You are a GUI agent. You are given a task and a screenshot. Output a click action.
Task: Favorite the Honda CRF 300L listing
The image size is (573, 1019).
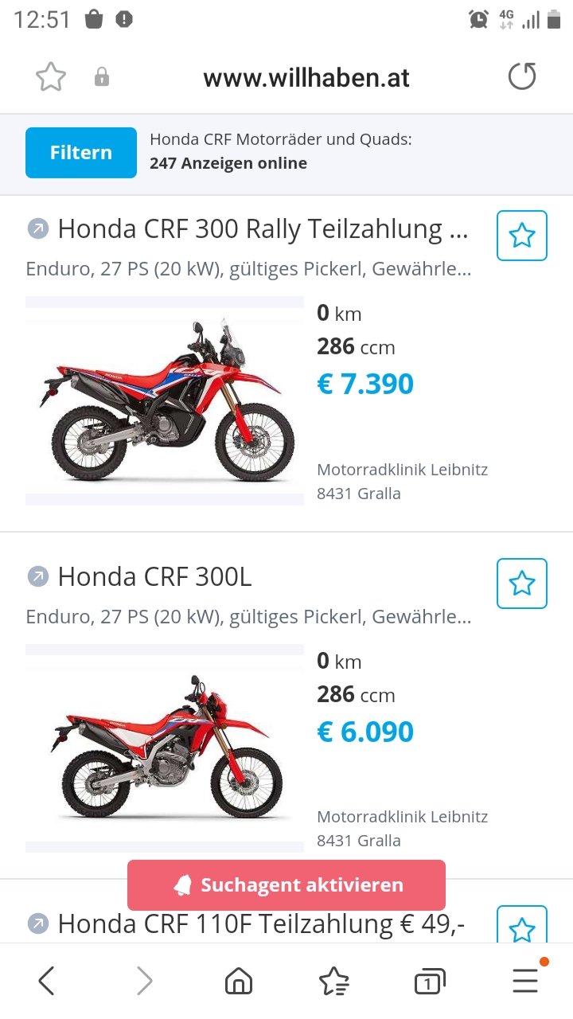pyautogui.click(x=522, y=584)
